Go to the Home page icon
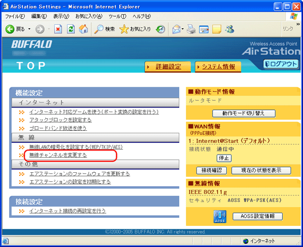Image resolution: width=303 pixels, height=247 pixels. pos(83,29)
